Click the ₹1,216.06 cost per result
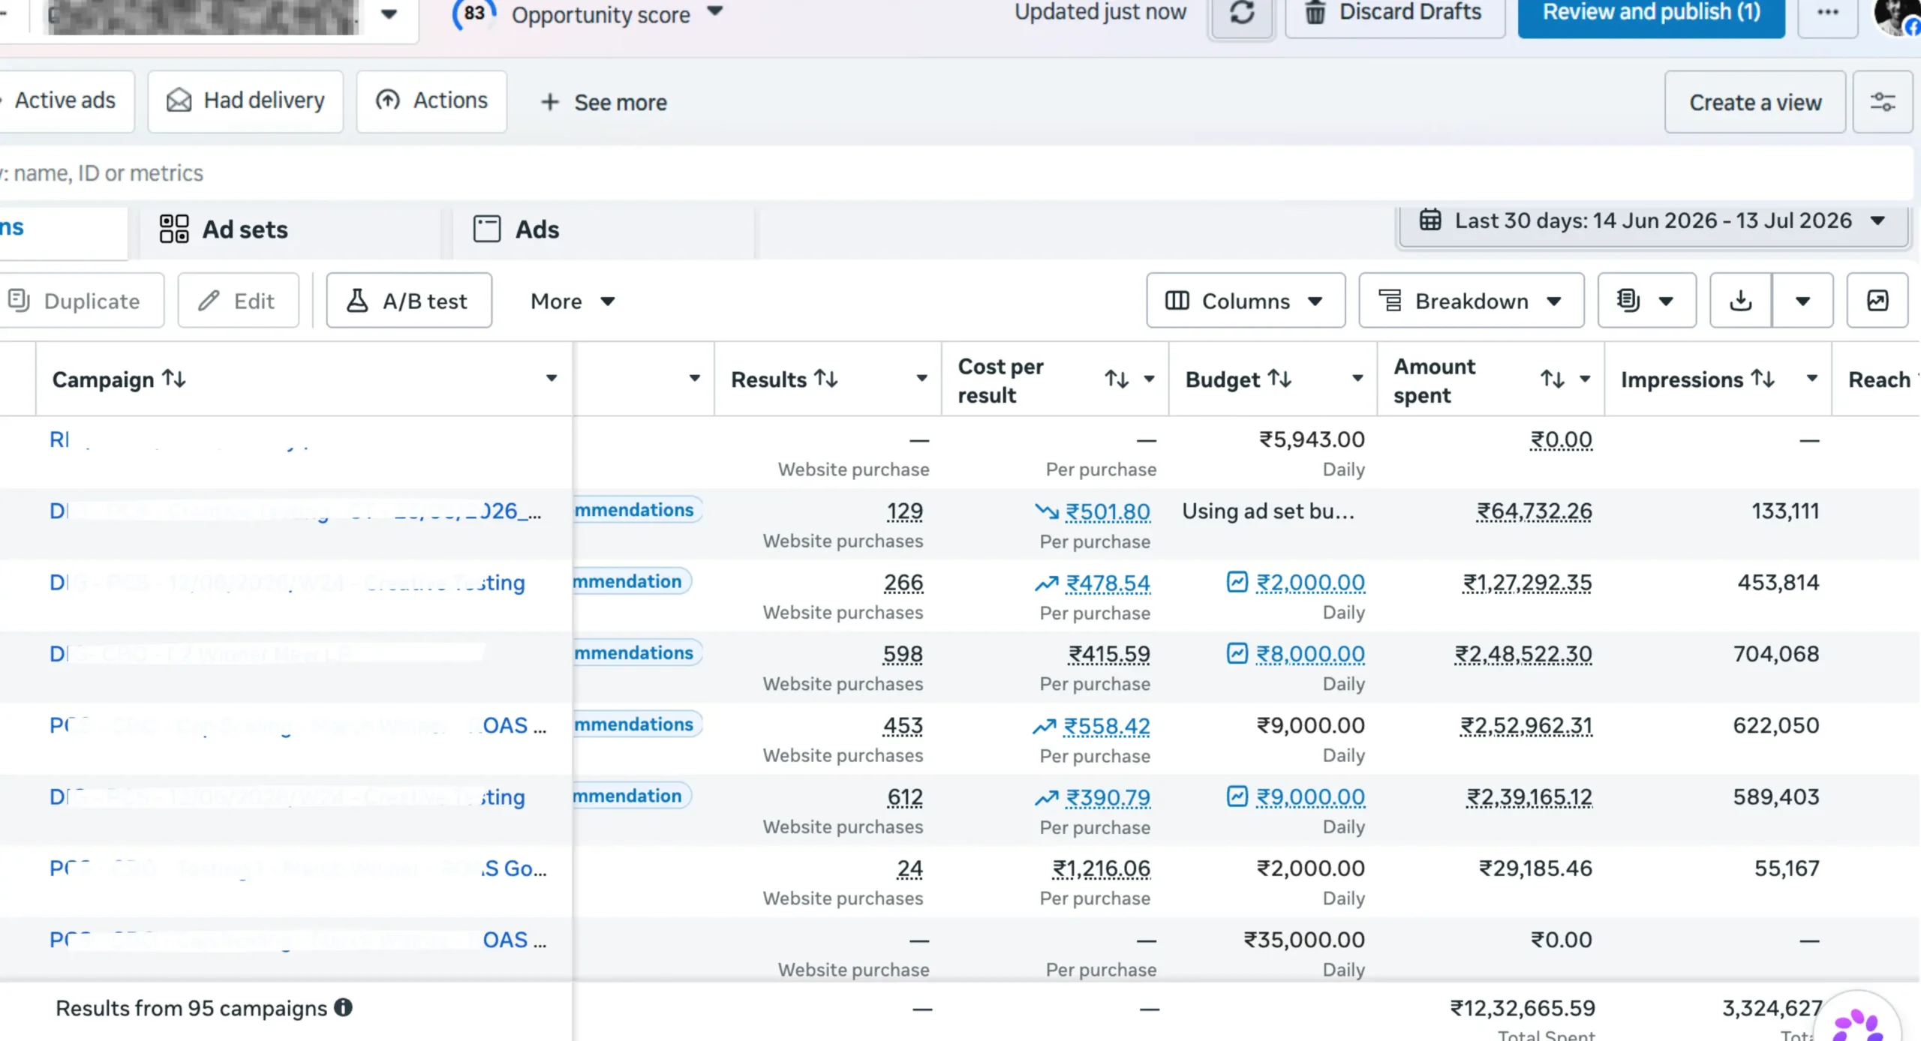Image resolution: width=1921 pixels, height=1041 pixels. click(x=1101, y=868)
